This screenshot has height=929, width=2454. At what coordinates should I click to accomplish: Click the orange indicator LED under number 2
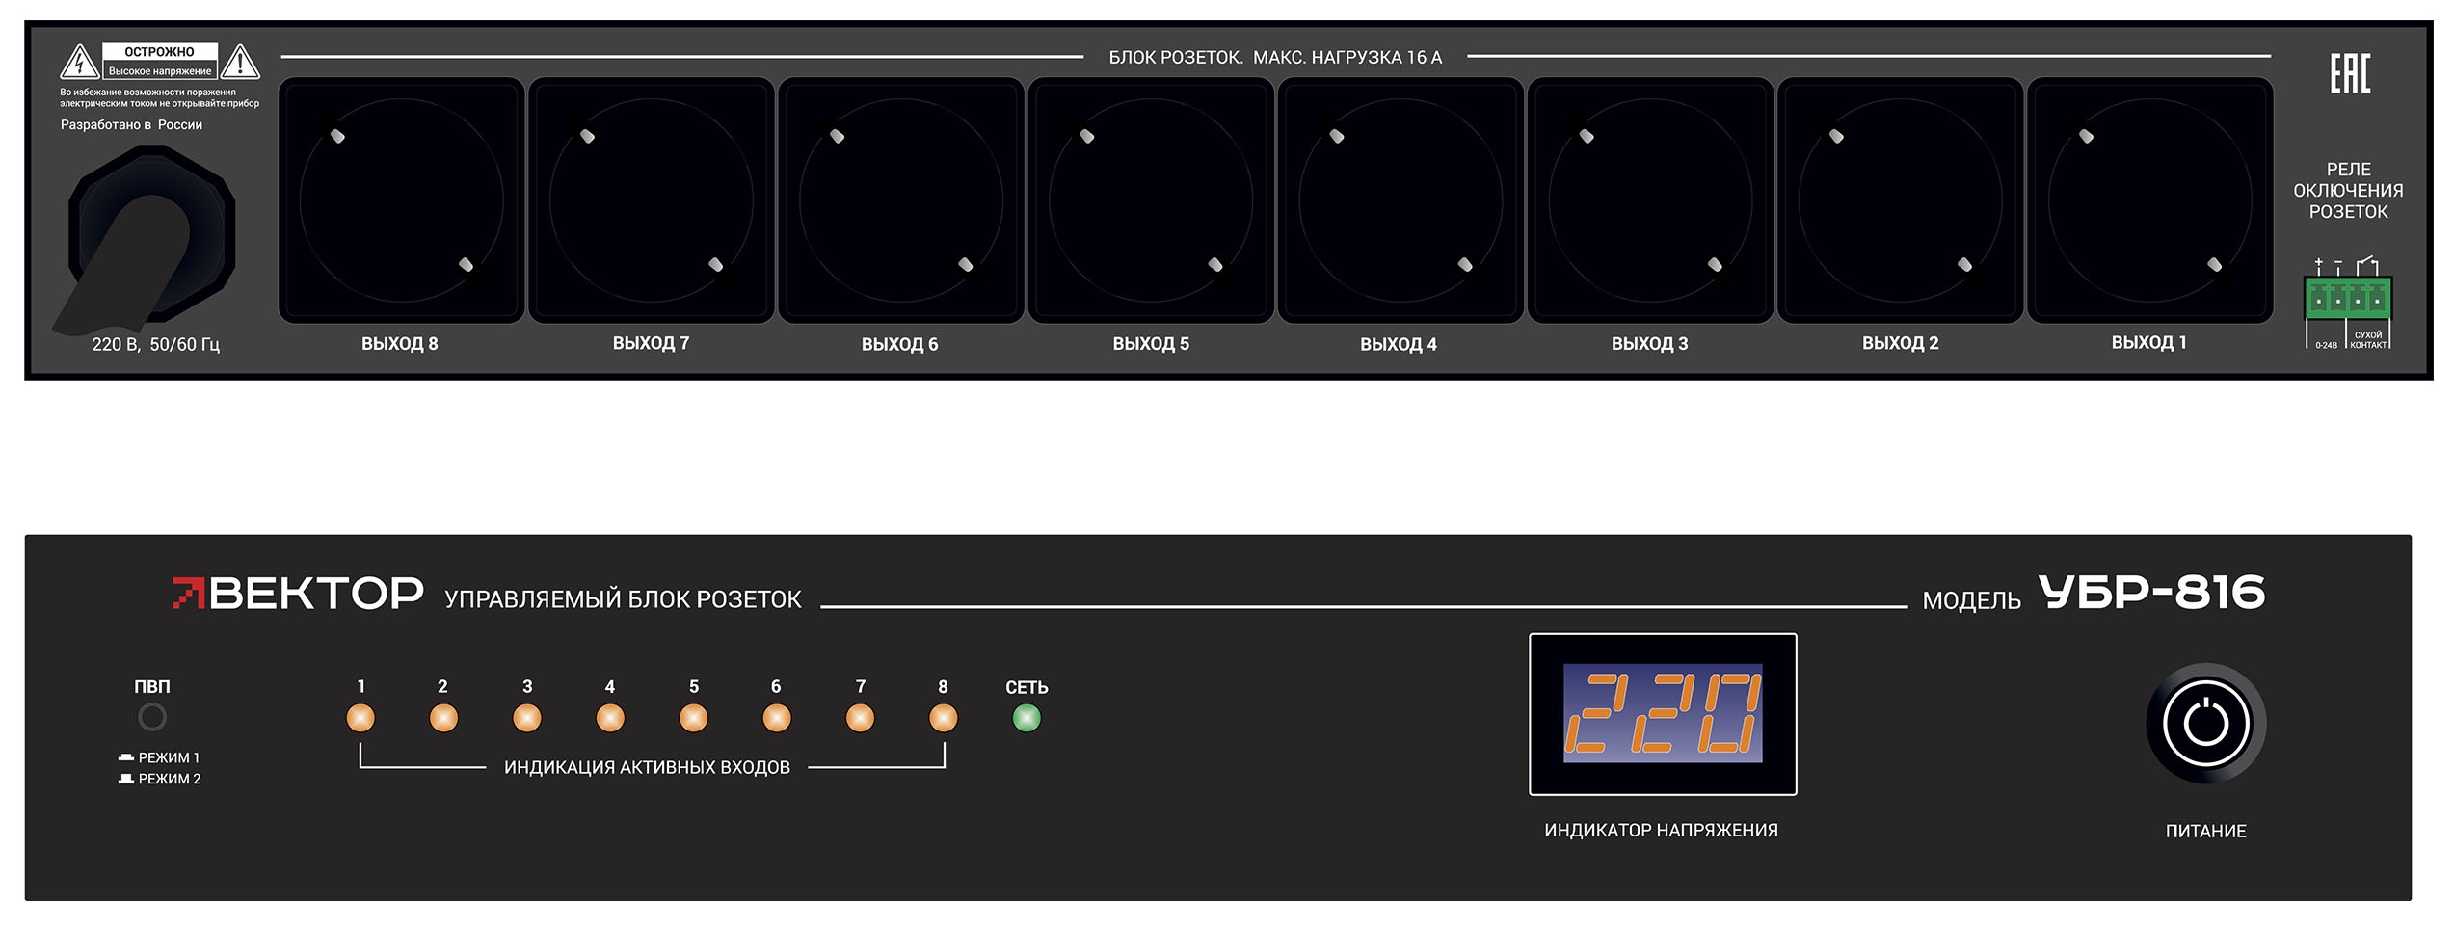tap(443, 719)
